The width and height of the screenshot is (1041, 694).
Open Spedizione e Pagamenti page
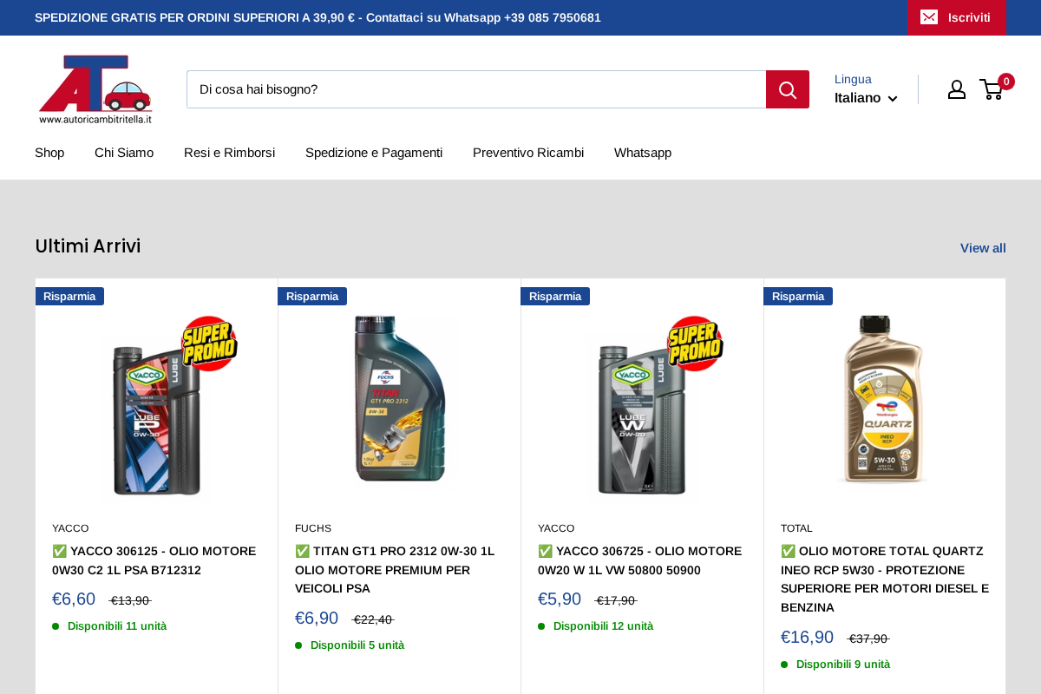pos(373,153)
